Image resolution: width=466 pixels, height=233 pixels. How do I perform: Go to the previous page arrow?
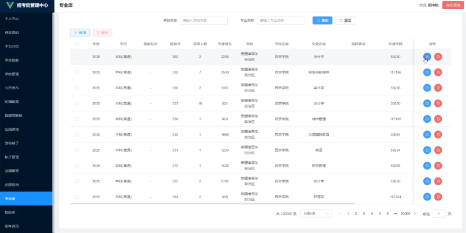tap(340, 214)
